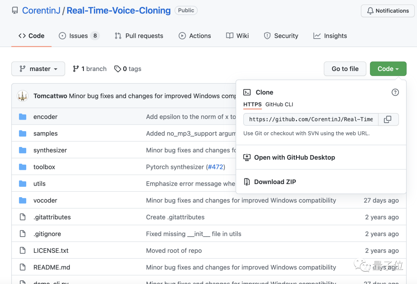Click the README.md file icon

23,267
